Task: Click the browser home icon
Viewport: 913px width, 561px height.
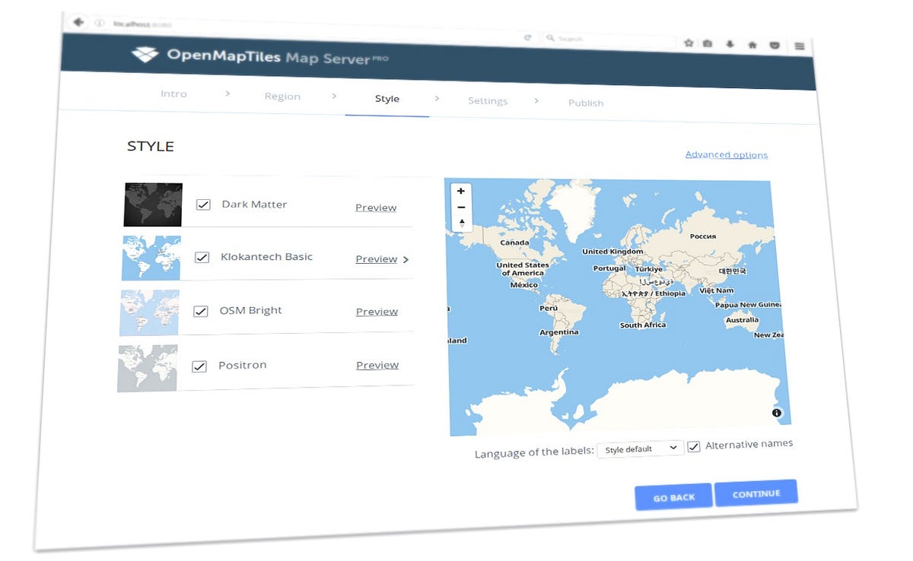Action: click(x=752, y=44)
